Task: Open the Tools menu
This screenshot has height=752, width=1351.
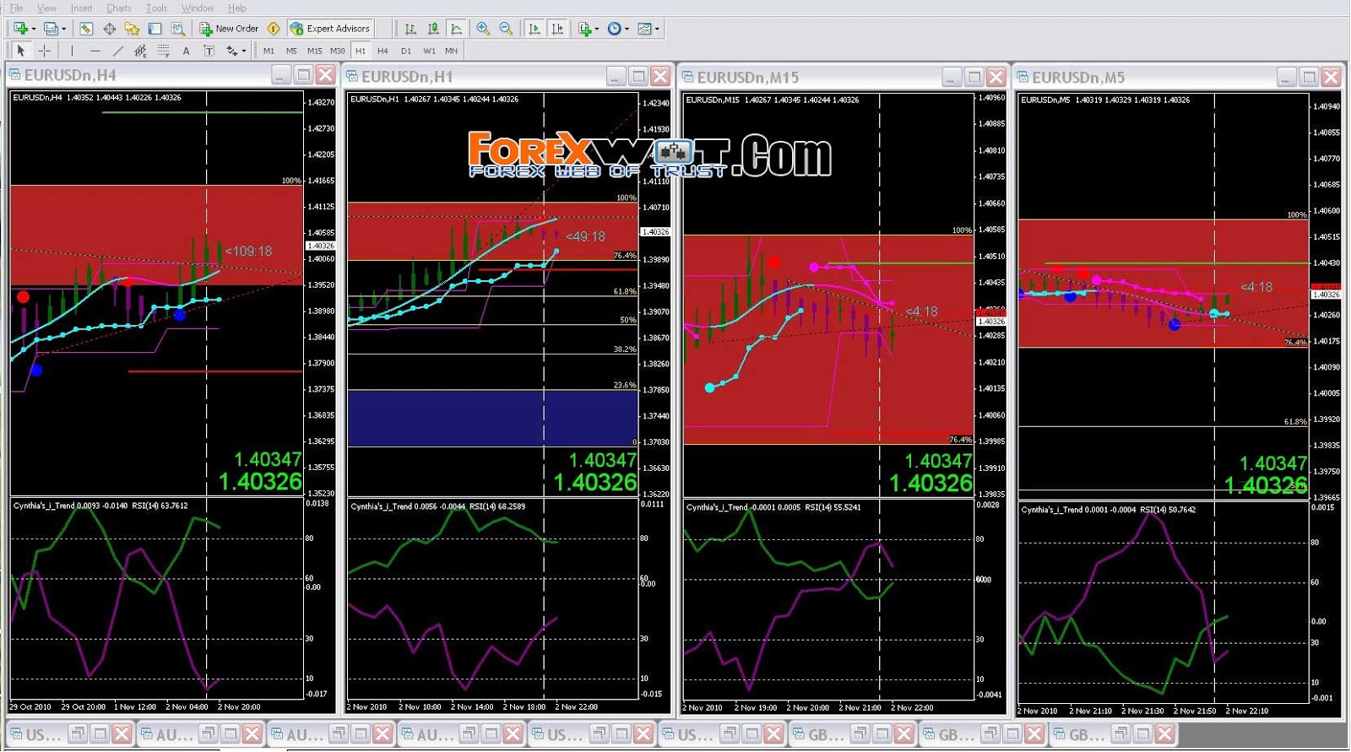Action: 156,8
